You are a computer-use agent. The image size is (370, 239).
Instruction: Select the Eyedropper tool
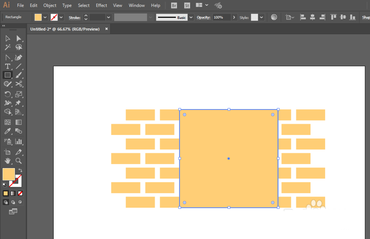[7, 131]
